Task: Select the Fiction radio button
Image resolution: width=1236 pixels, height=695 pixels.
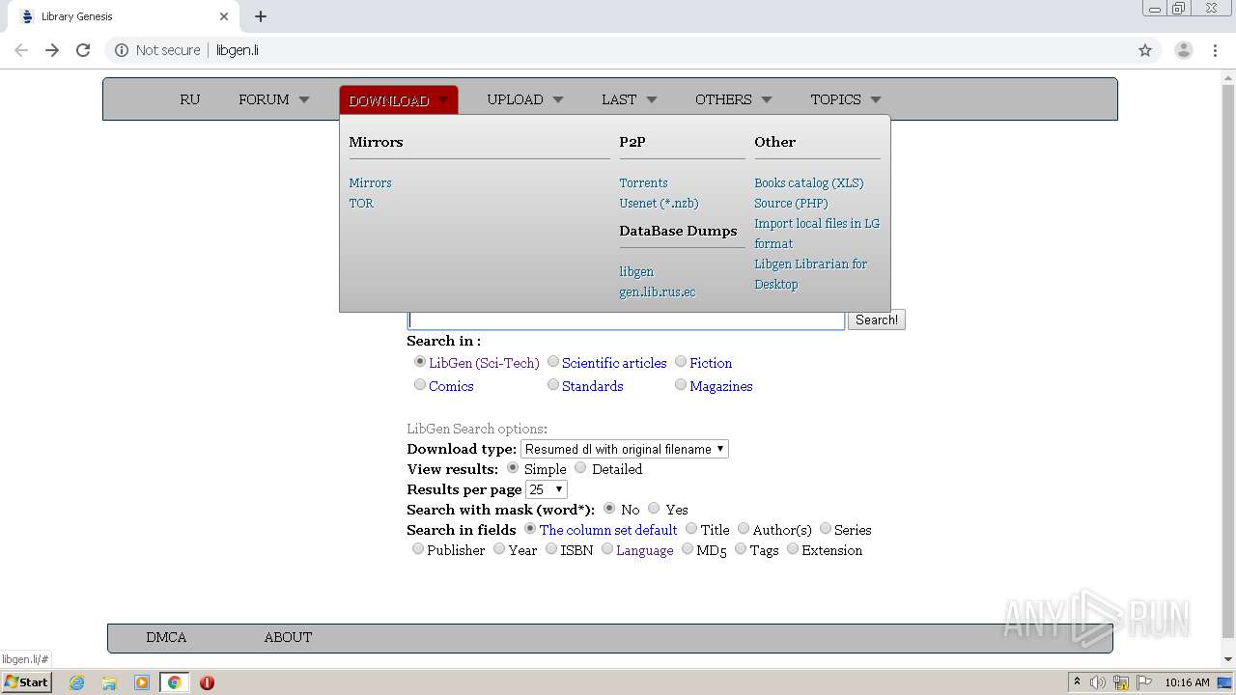Action: pos(681,362)
